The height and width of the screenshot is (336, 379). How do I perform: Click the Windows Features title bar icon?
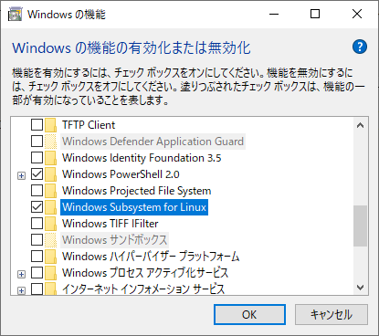(15, 15)
